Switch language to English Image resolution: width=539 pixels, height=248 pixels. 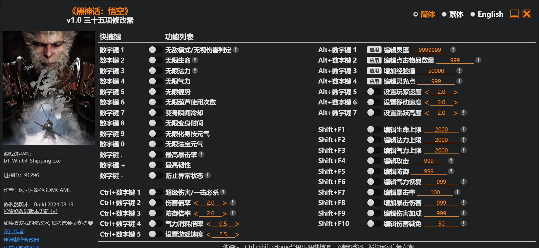[x=487, y=14]
